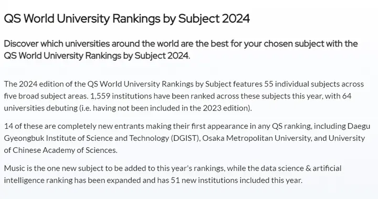Click the word 'Music' starting the last paragraph
The height and width of the screenshot is (199, 378).
15,168
